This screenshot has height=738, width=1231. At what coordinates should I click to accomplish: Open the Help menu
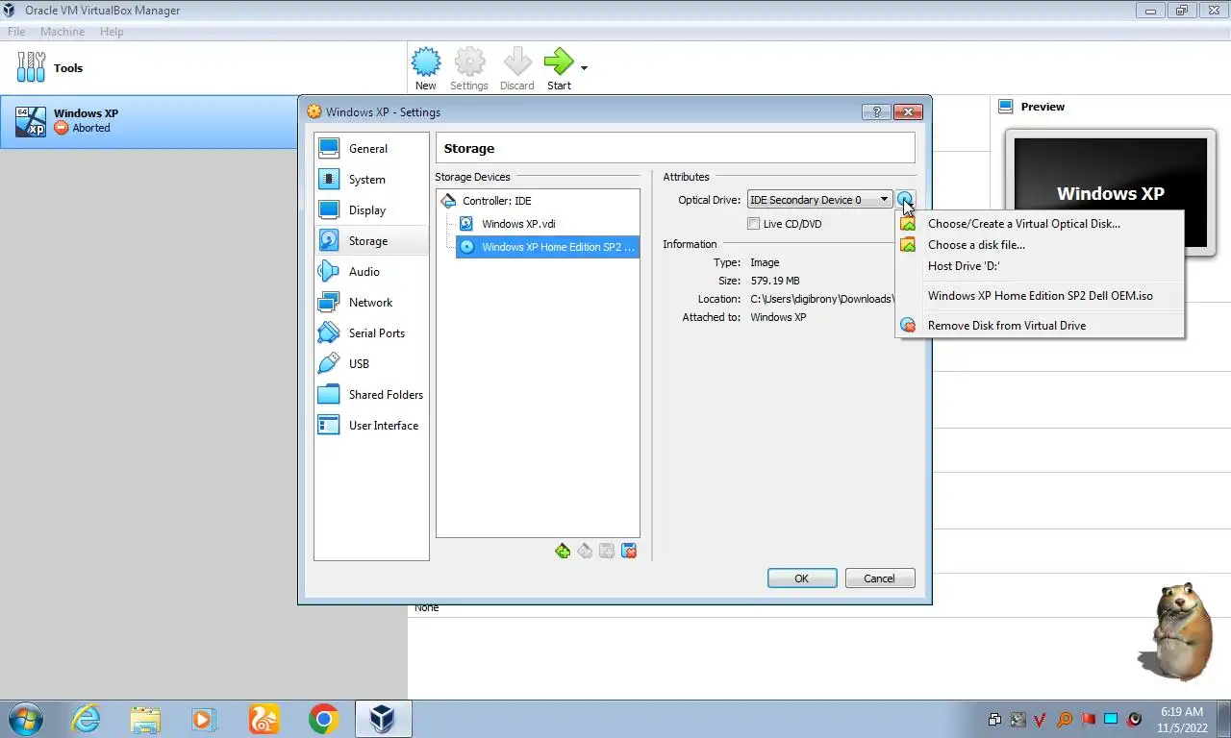point(112,32)
